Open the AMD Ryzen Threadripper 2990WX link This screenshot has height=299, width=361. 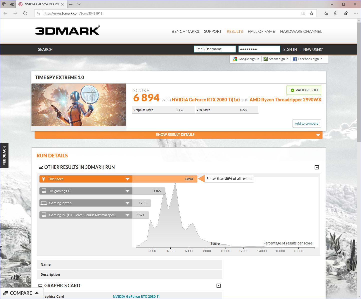(285, 100)
